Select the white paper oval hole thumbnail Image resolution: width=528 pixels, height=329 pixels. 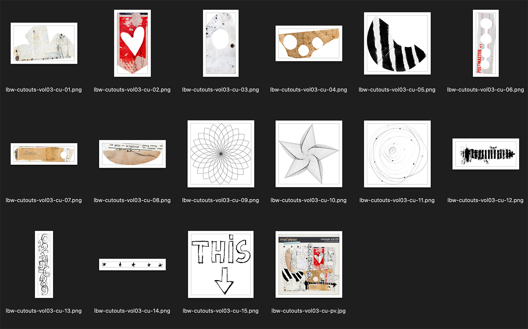point(221,43)
